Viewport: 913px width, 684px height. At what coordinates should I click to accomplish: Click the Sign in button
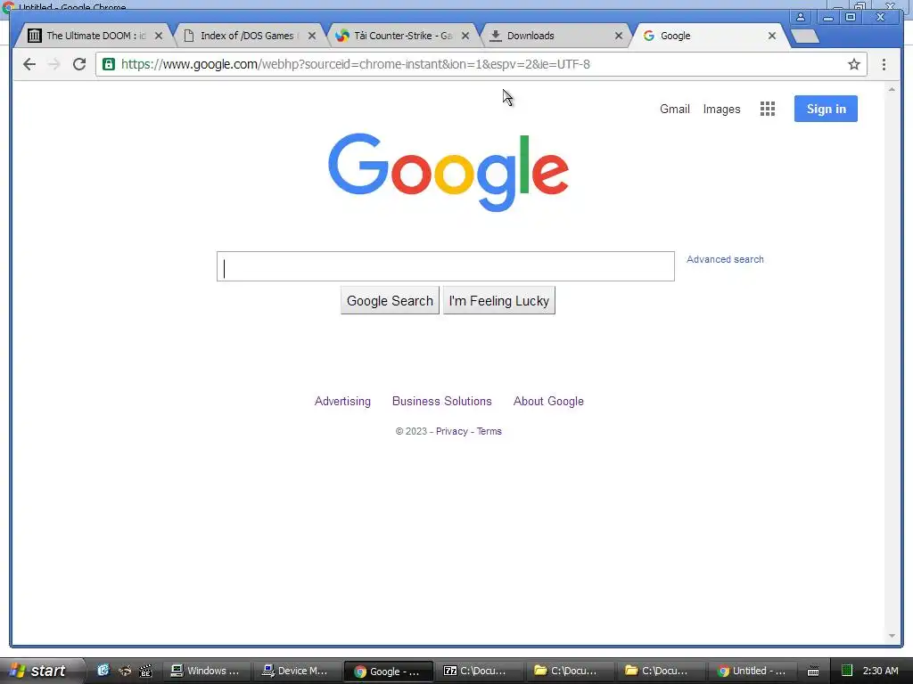(x=826, y=109)
